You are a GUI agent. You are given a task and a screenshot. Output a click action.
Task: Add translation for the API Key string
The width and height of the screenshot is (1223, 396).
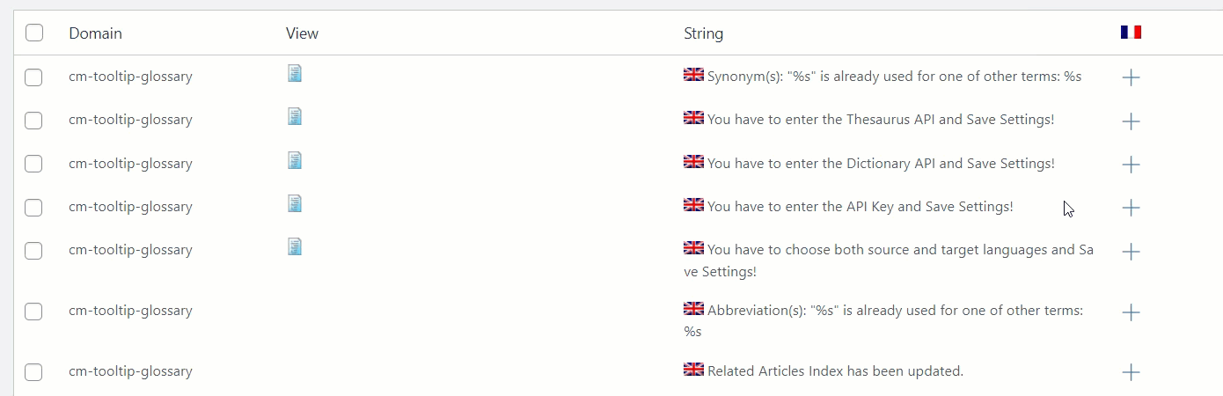(1131, 208)
